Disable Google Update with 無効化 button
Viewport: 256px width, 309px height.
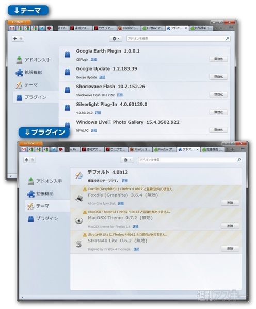(218, 77)
